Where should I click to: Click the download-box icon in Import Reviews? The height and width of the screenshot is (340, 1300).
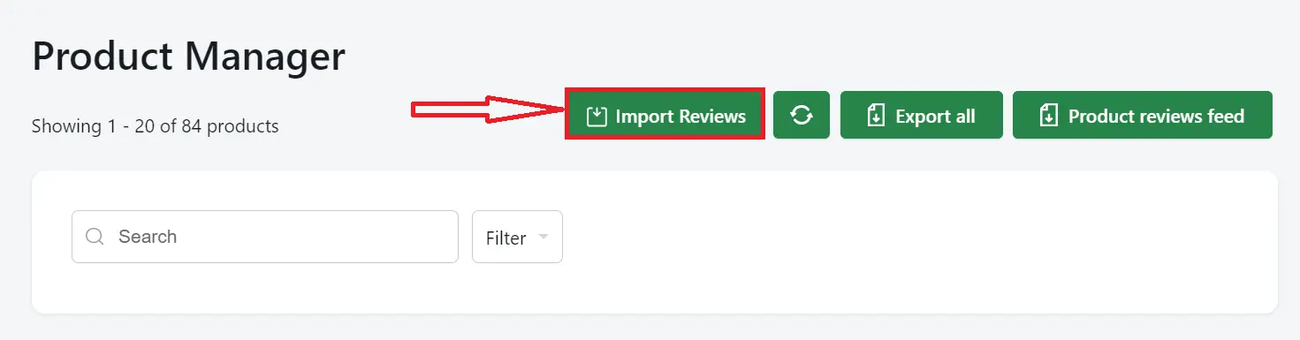(x=597, y=117)
